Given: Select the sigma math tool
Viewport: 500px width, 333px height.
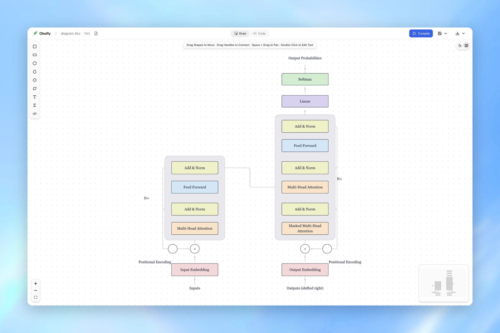Looking at the screenshot, I should [x=35, y=105].
